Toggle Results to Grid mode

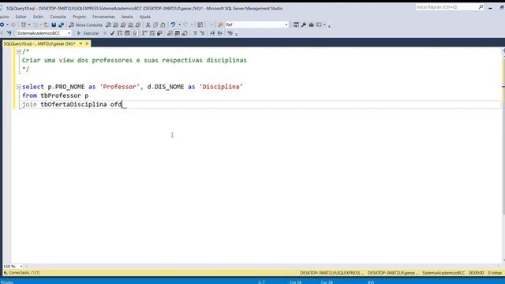tap(177, 33)
